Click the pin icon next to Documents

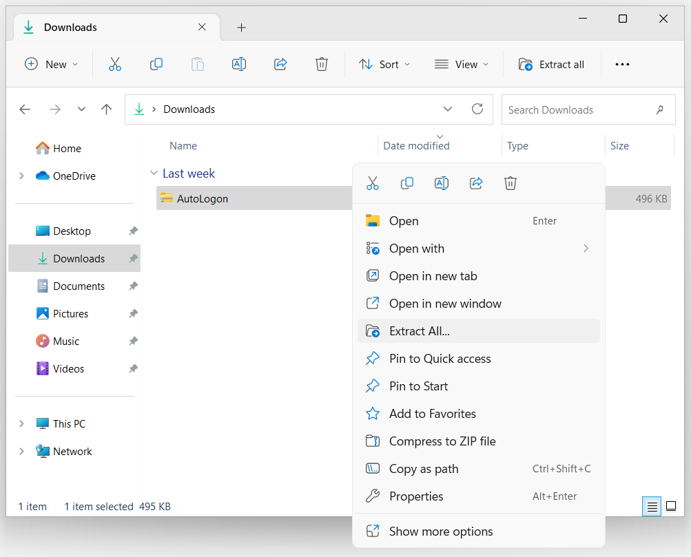point(133,286)
